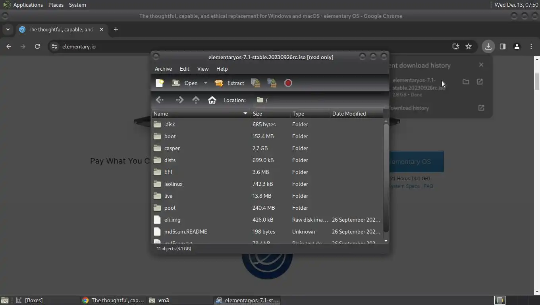This screenshot has width=540, height=305.
Task: Select the EFI folder
Action: (267, 172)
